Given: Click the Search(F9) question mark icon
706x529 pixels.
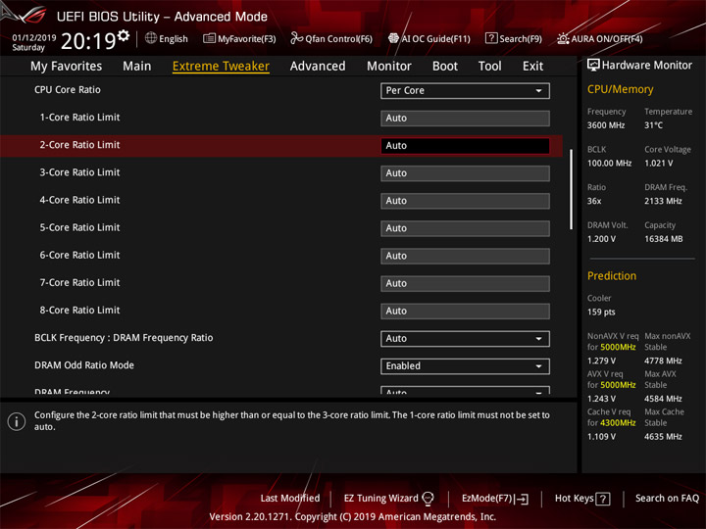Looking at the screenshot, I should click(491, 38).
